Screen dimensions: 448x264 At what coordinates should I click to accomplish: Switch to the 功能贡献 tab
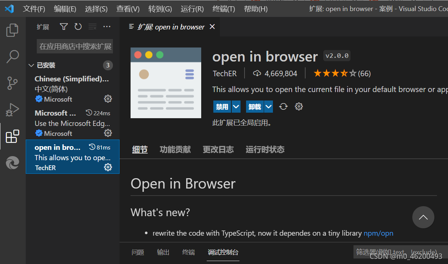click(x=175, y=149)
